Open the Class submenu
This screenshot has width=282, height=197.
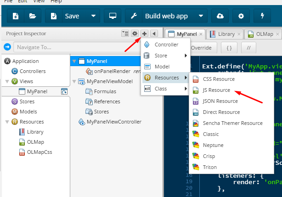click(165, 89)
